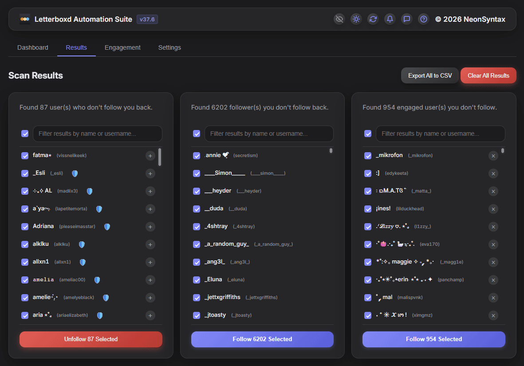
Task: Click Clear All Results button
Action: (488, 75)
